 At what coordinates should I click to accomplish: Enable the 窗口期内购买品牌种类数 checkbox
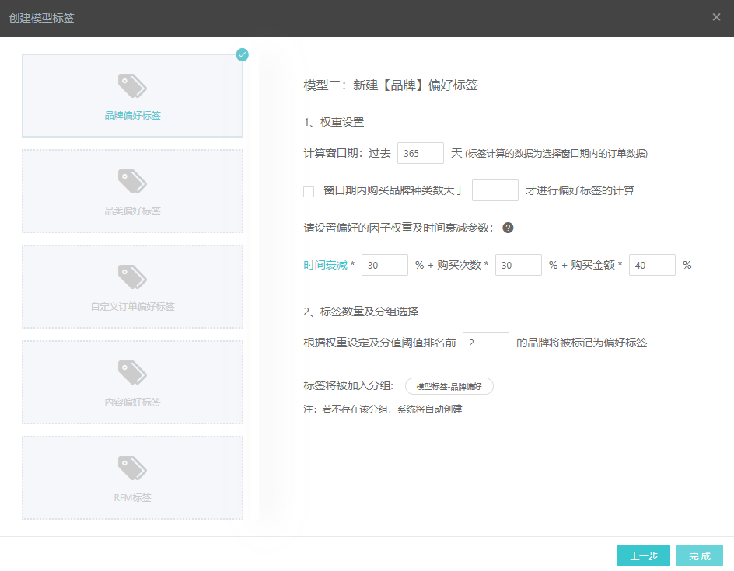(x=309, y=191)
